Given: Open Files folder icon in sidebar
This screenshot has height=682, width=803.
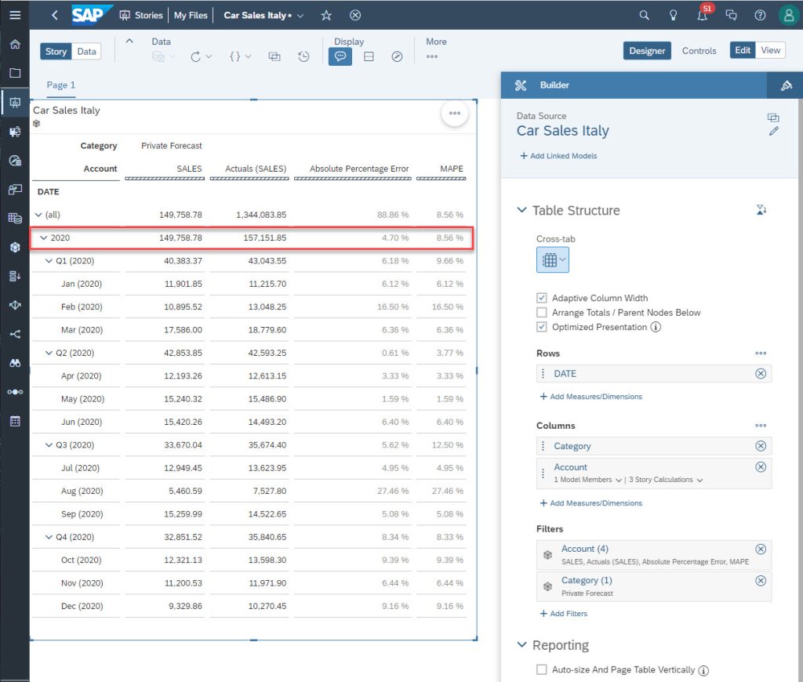Looking at the screenshot, I should point(15,73).
